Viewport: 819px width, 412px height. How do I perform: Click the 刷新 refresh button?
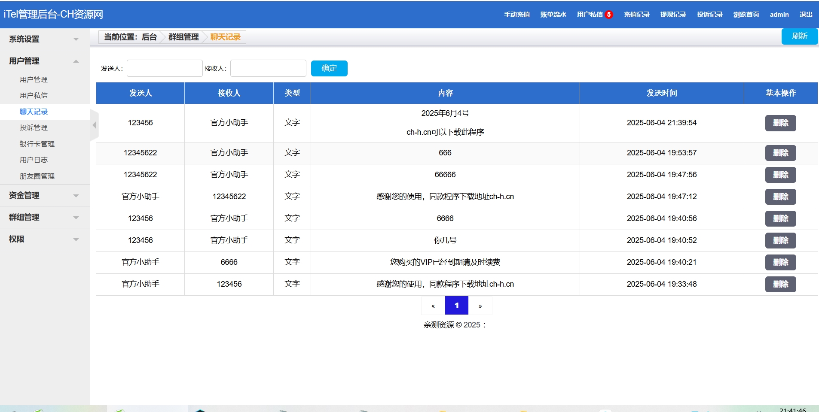pos(800,36)
